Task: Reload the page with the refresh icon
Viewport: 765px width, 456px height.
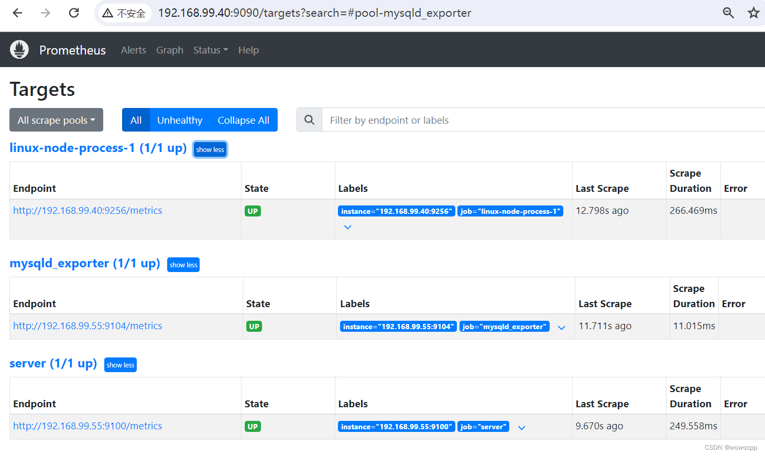Action: (x=74, y=13)
